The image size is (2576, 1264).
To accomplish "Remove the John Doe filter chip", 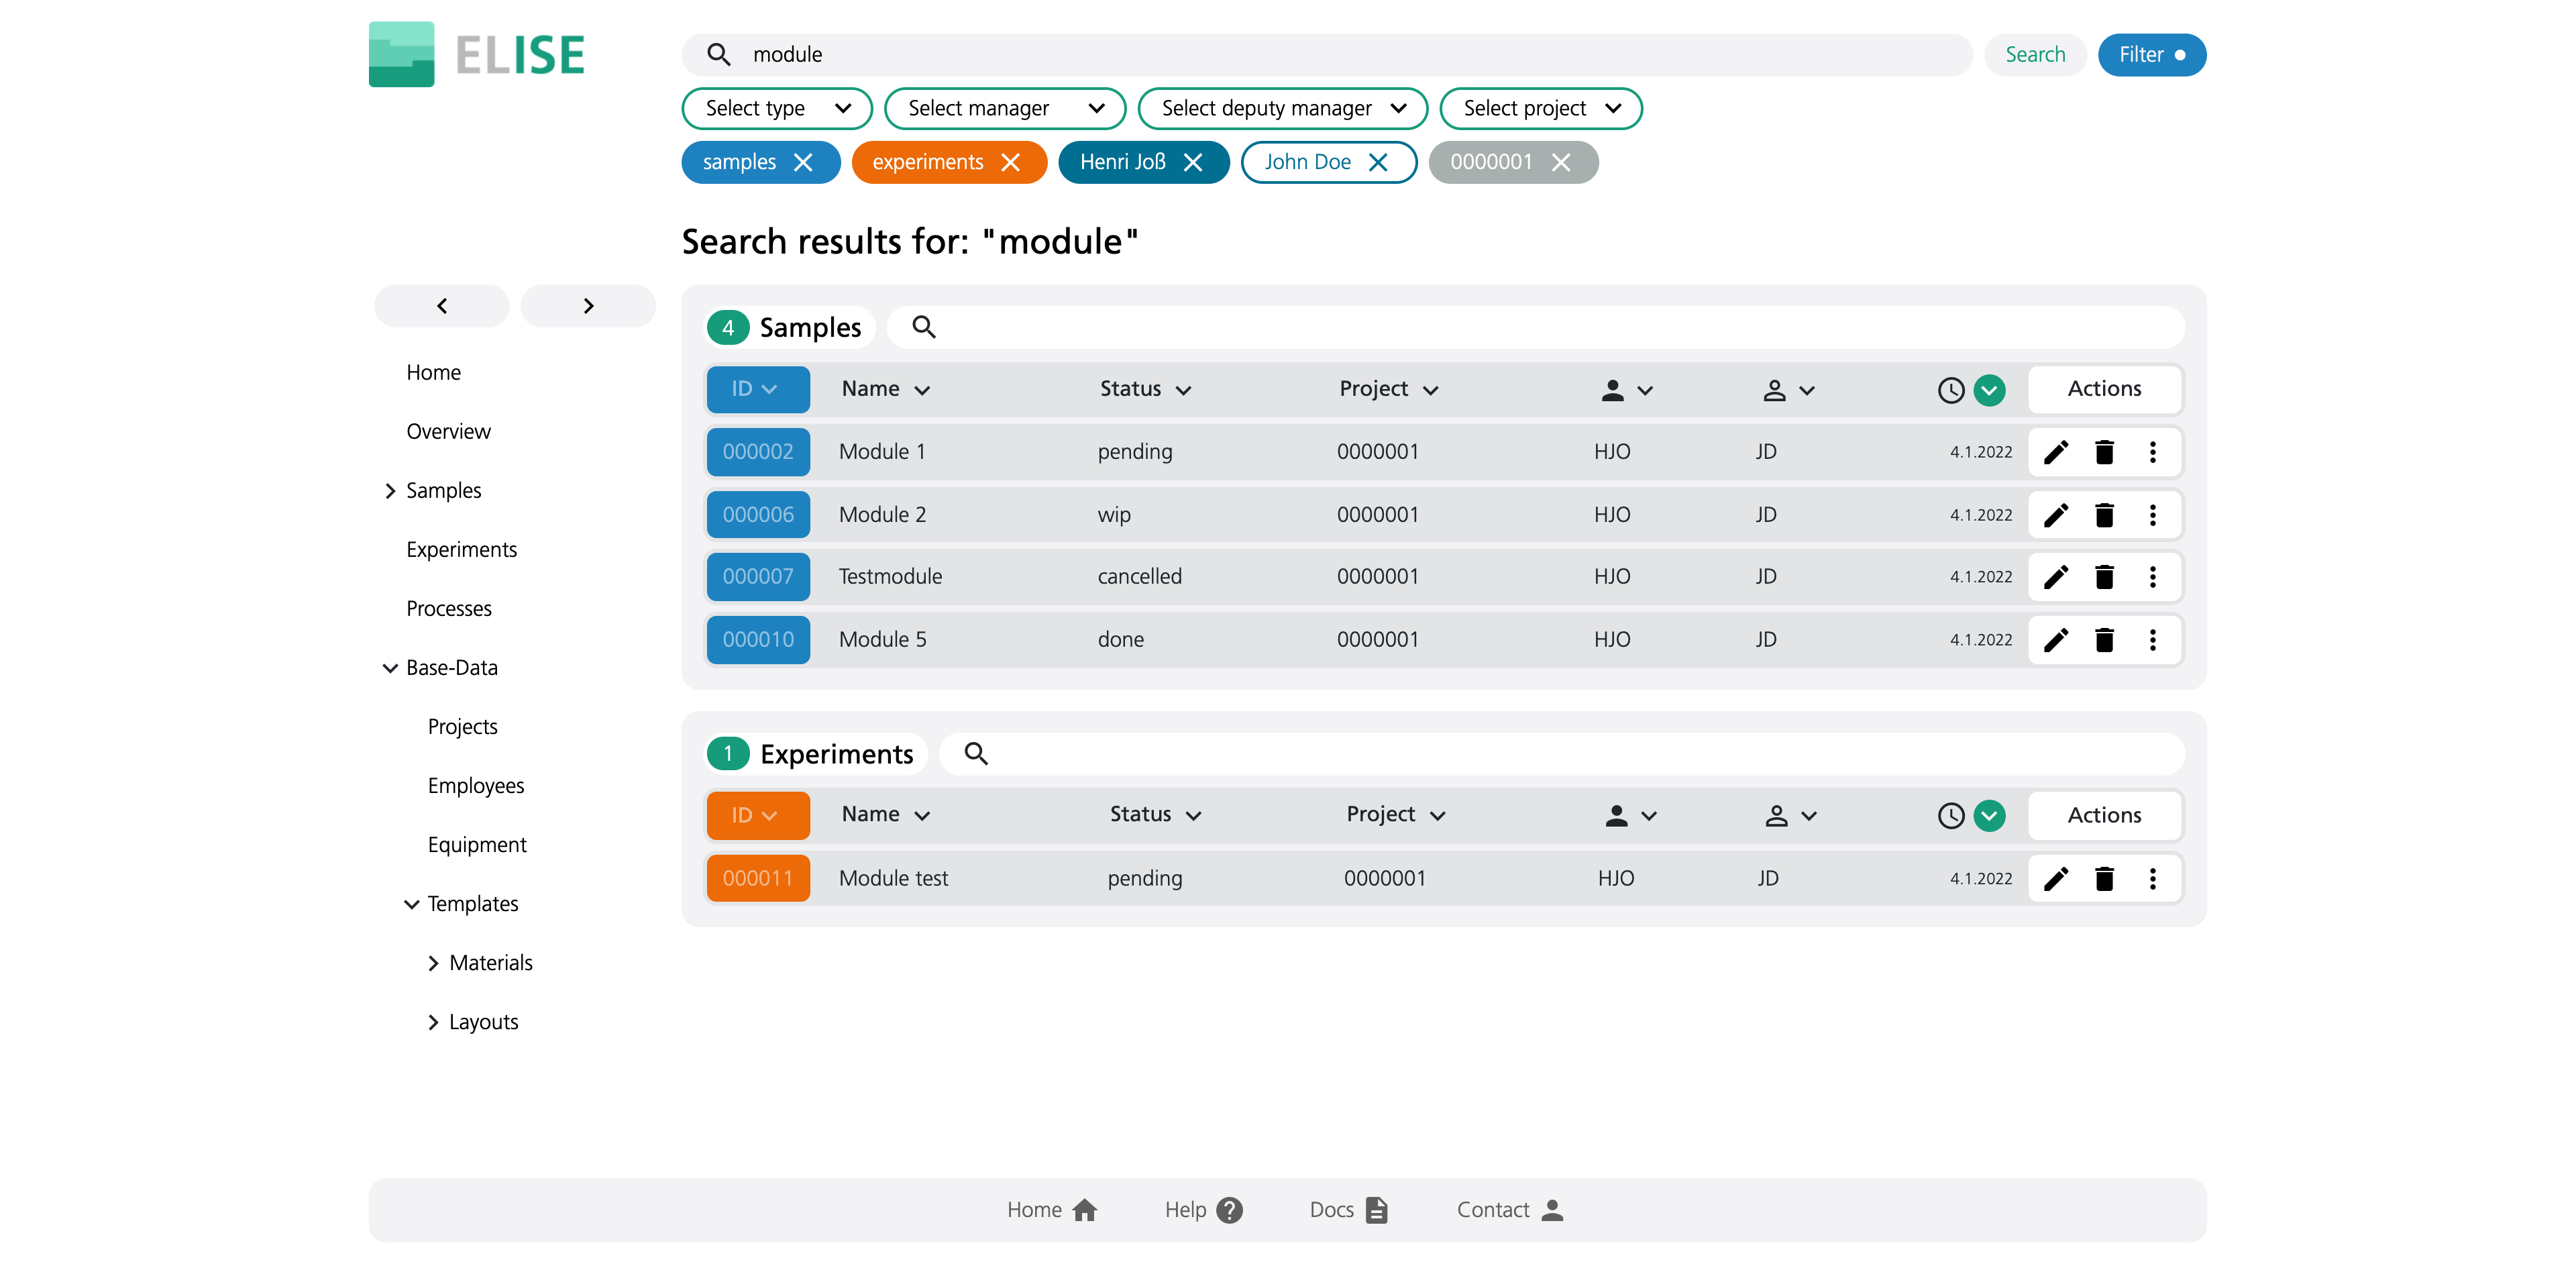I will pyautogui.click(x=1378, y=162).
